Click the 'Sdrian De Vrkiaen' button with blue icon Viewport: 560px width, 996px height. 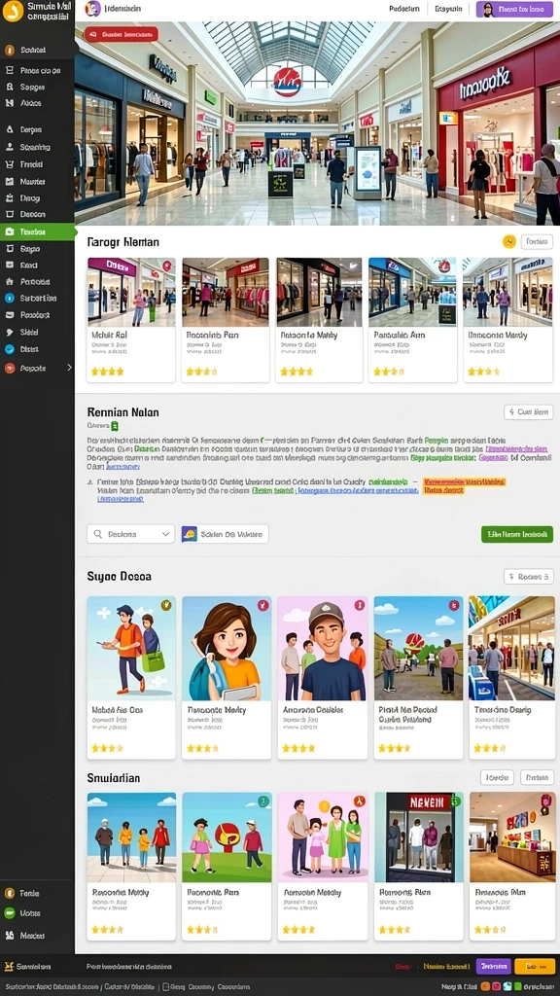(225, 534)
